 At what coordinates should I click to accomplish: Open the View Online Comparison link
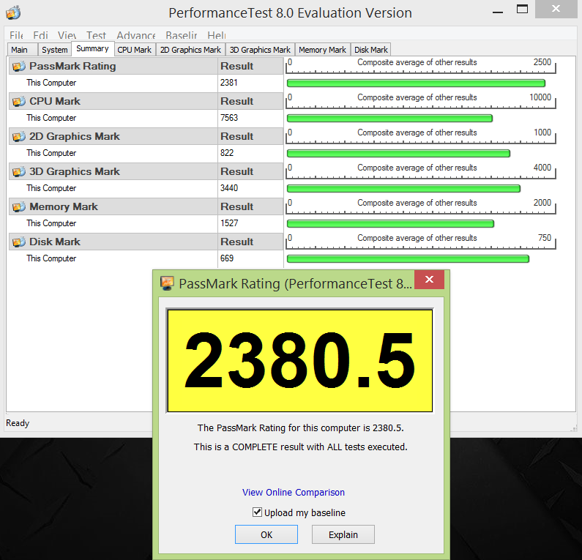(294, 492)
